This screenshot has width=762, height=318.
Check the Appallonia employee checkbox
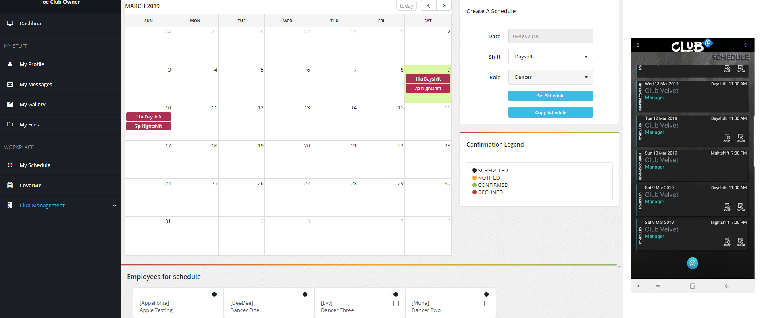pyautogui.click(x=214, y=304)
